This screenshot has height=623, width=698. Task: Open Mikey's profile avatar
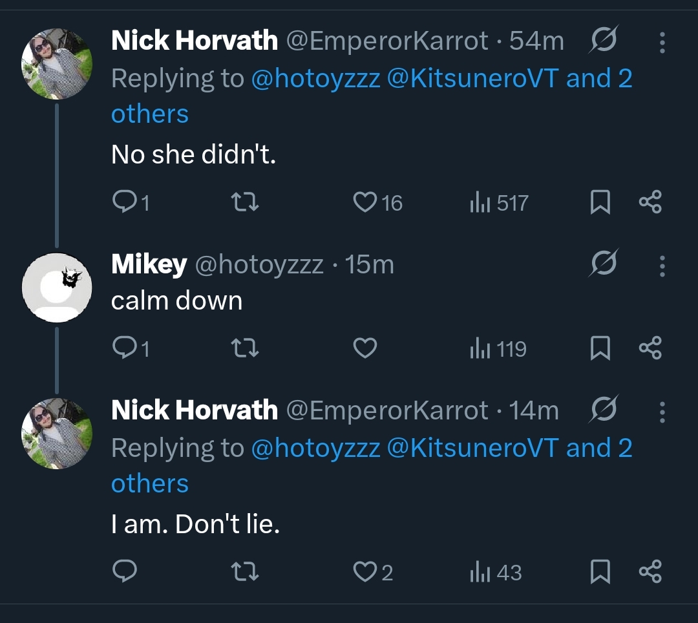click(57, 287)
